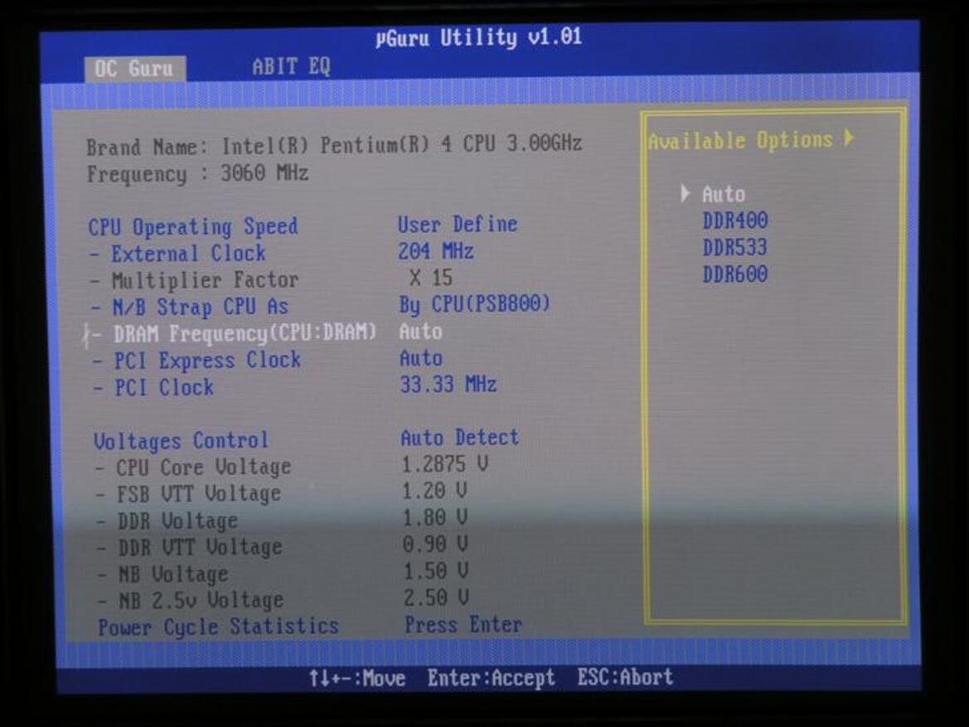Select the PCI Express Clock row
Image resolution: width=969 pixels, height=727 pixels.
197,361
